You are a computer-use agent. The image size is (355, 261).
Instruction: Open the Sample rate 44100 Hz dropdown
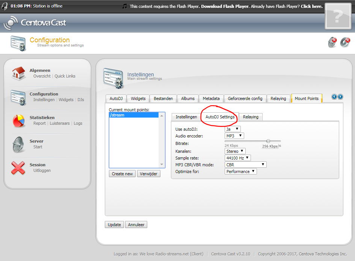[237, 158]
